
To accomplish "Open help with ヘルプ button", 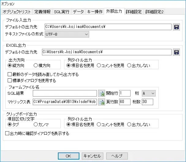I will pos(117,156).
